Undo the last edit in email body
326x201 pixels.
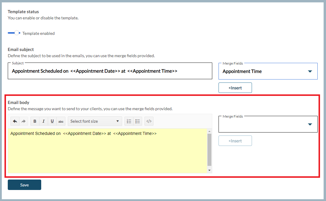15,121
